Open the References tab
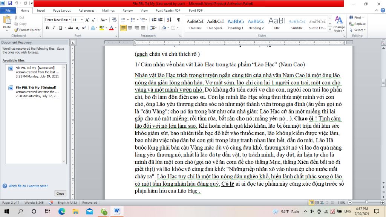Screen dimensions: 386x217 pyautogui.click(x=86, y=10)
